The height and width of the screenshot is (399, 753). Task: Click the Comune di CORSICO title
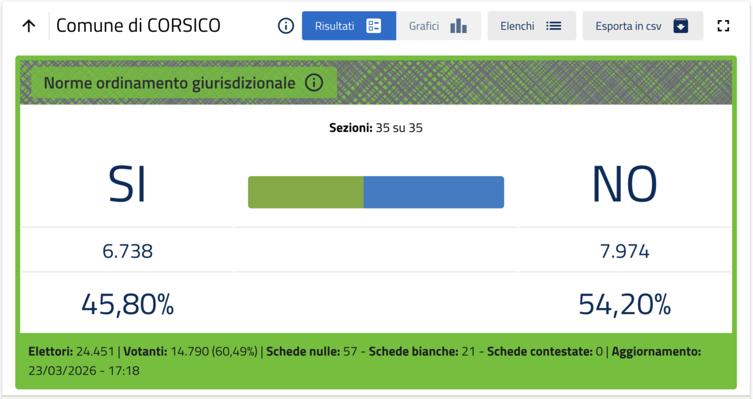(138, 26)
